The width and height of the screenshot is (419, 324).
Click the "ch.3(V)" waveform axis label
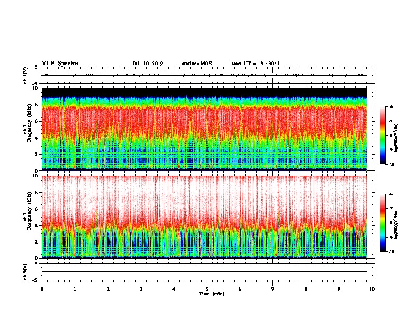pos(25,272)
